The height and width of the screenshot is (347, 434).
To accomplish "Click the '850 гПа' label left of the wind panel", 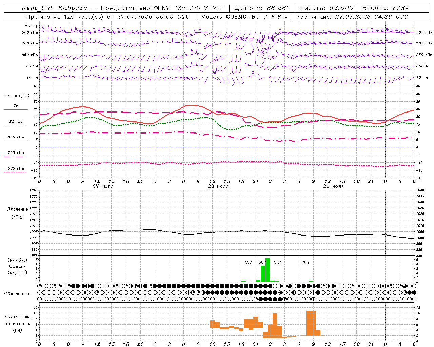I will [x=30, y=55].
